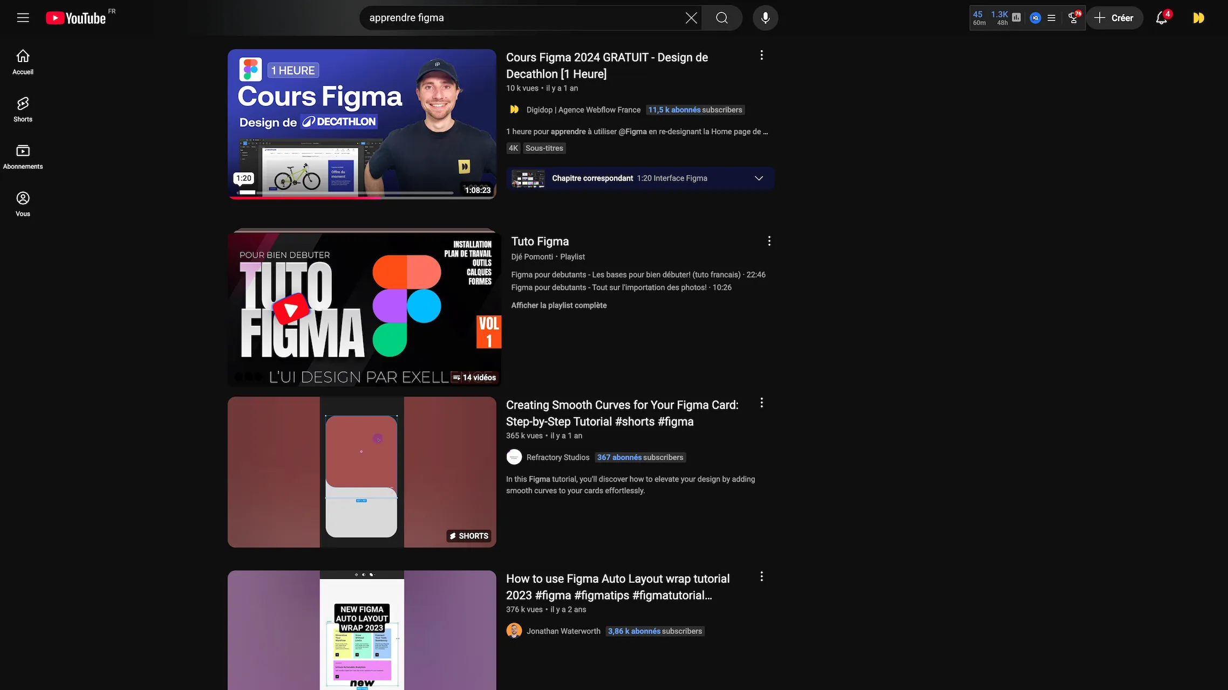Image resolution: width=1228 pixels, height=690 pixels.
Task: Click the 4K badge
Action: [x=513, y=148]
